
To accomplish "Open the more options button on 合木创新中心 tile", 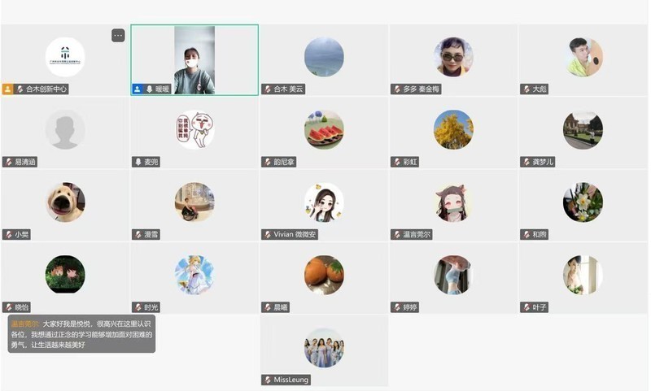I will pyautogui.click(x=118, y=36).
